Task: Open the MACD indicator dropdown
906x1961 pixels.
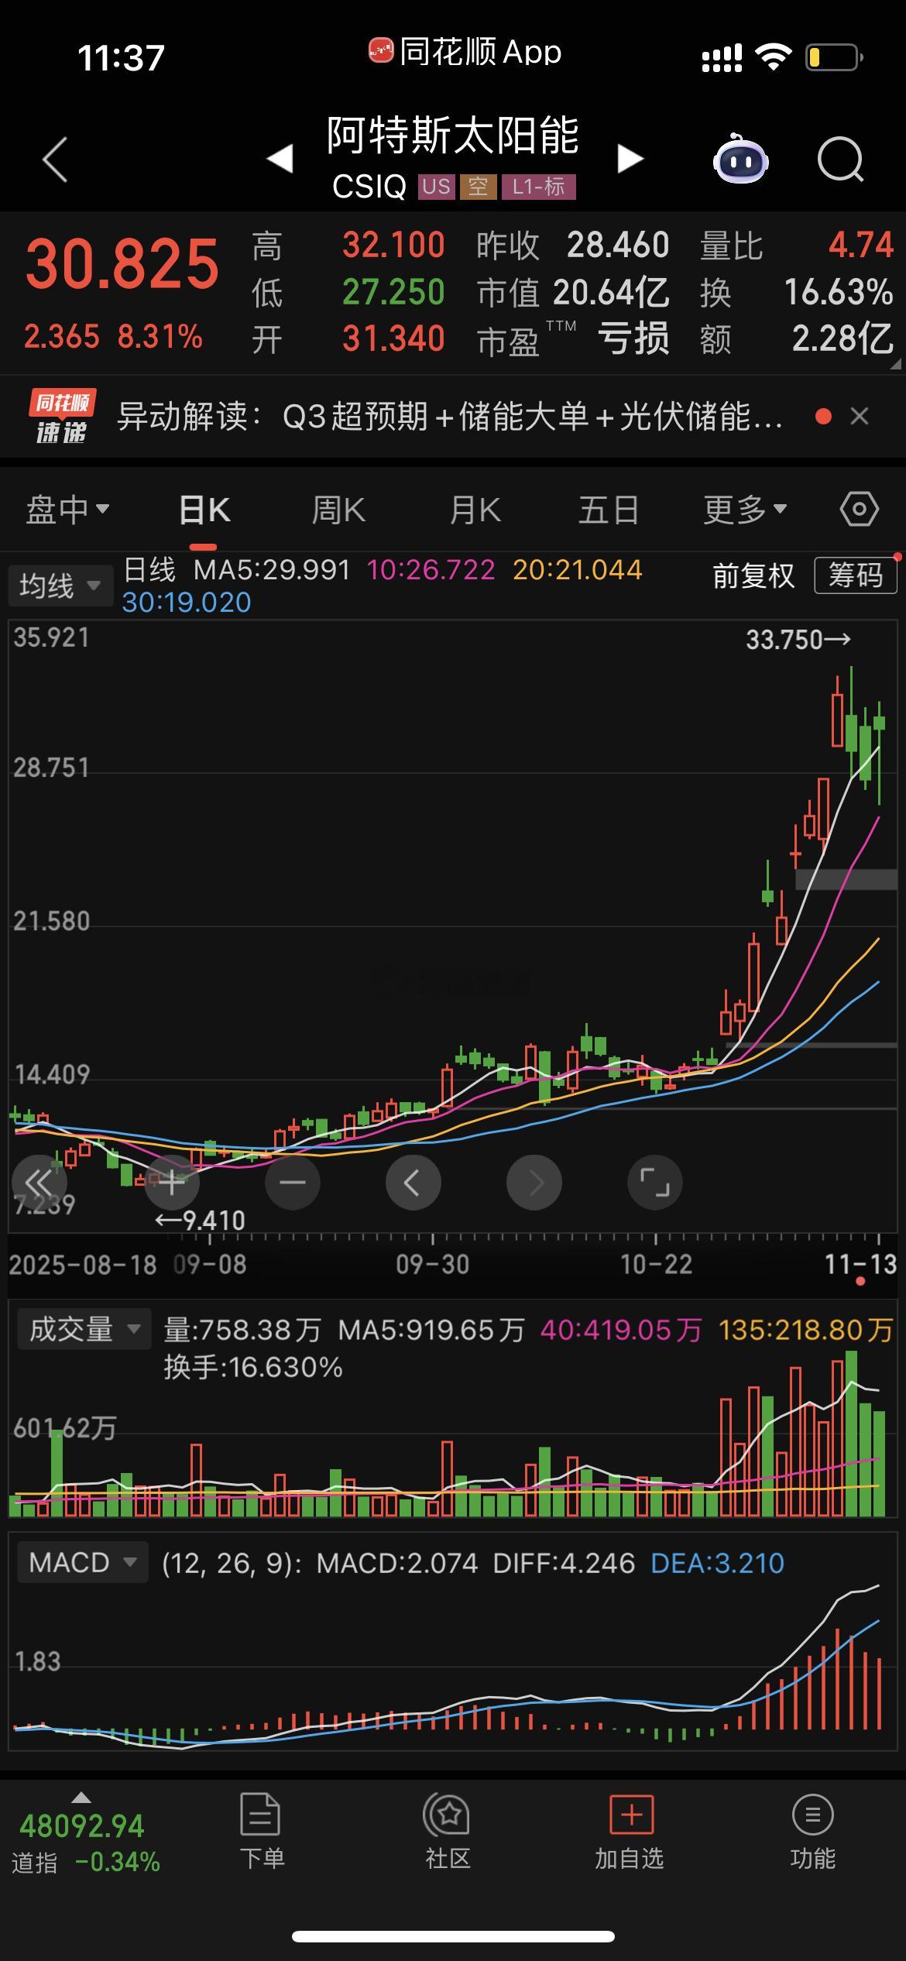Action: [x=82, y=1562]
